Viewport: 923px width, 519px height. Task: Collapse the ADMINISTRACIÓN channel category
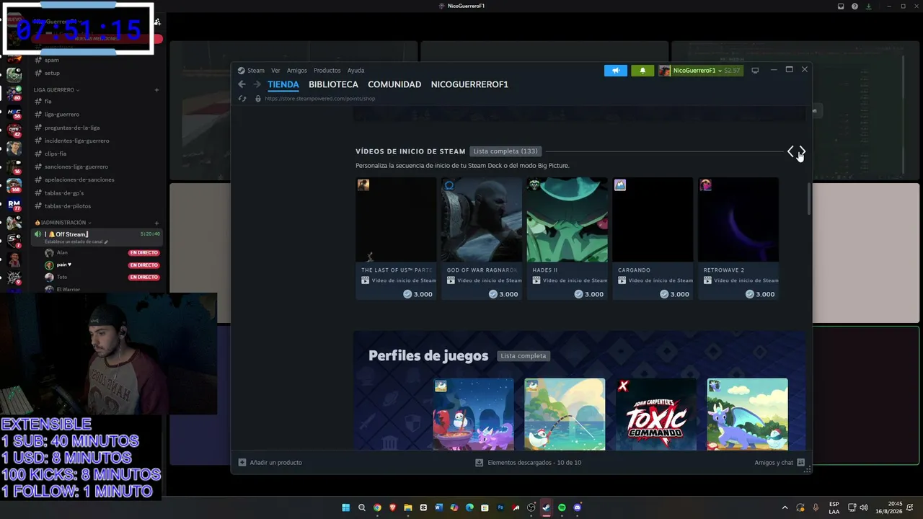pos(63,223)
